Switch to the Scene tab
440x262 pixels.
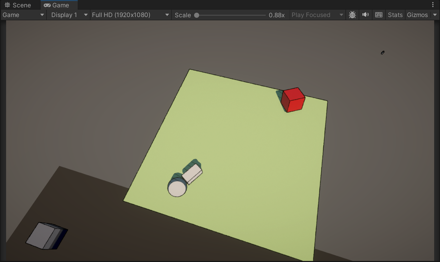point(18,5)
